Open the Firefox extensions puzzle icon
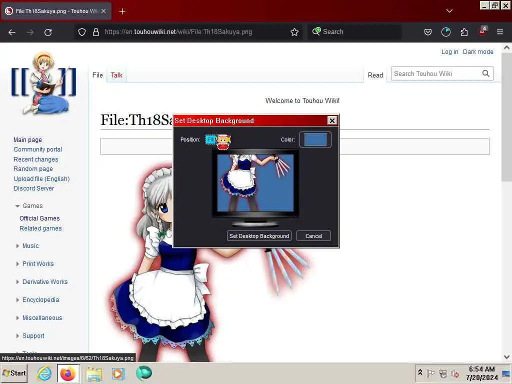512x384 pixels. (464, 32)
